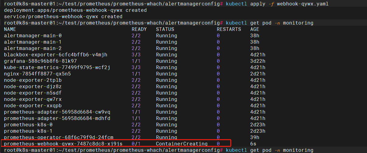Click 2d23h age of prometheus-k8s-1

[x=258, y=131]
